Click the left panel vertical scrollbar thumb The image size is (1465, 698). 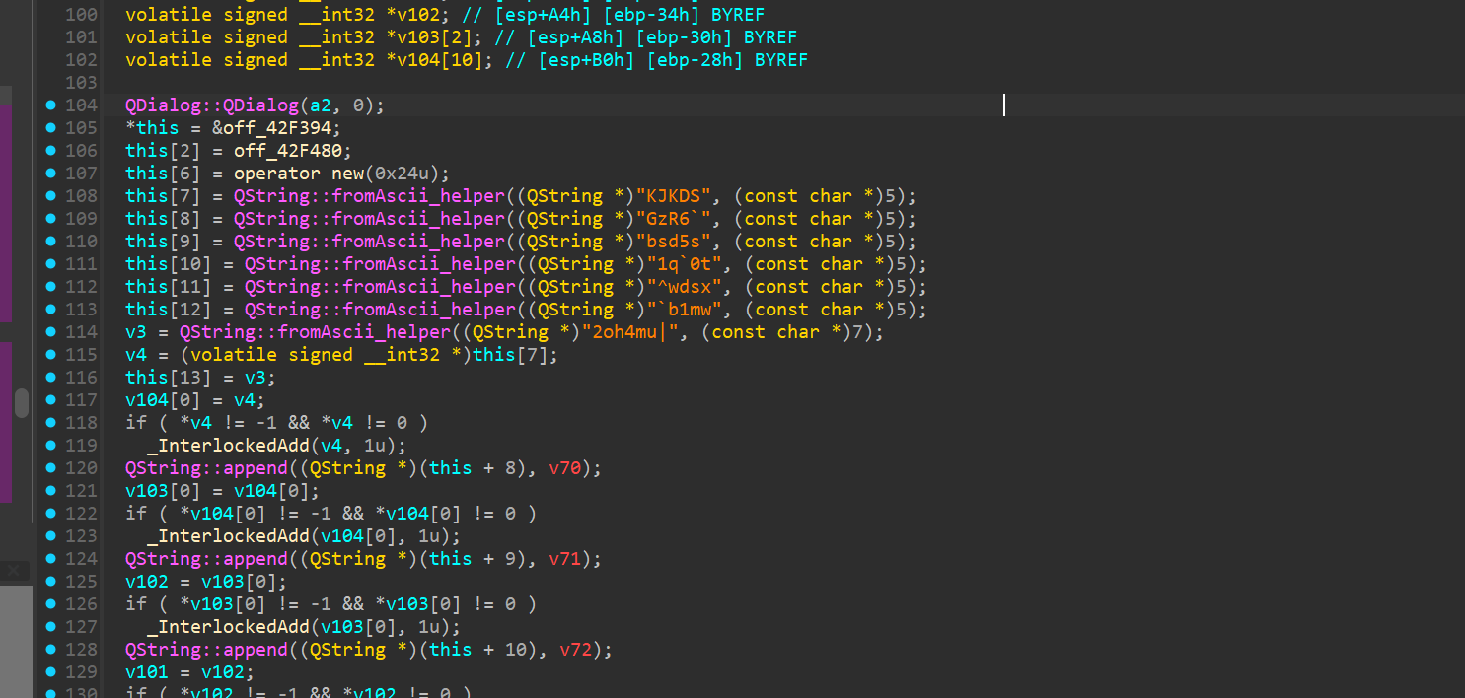click(x=22, y=403)
